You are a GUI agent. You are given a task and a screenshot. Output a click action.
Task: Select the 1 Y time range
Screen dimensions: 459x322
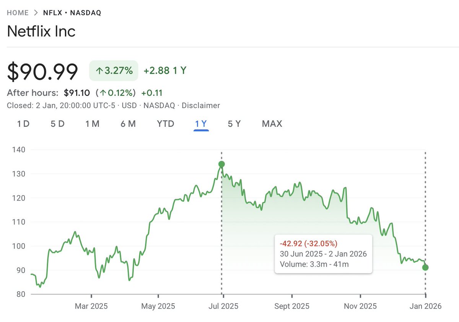pos(201,124)
